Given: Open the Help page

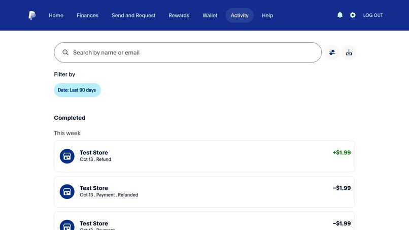Looking at the screenshot, I should [267, 15].
